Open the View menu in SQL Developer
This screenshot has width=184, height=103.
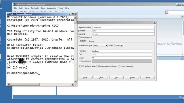point(27,8)
